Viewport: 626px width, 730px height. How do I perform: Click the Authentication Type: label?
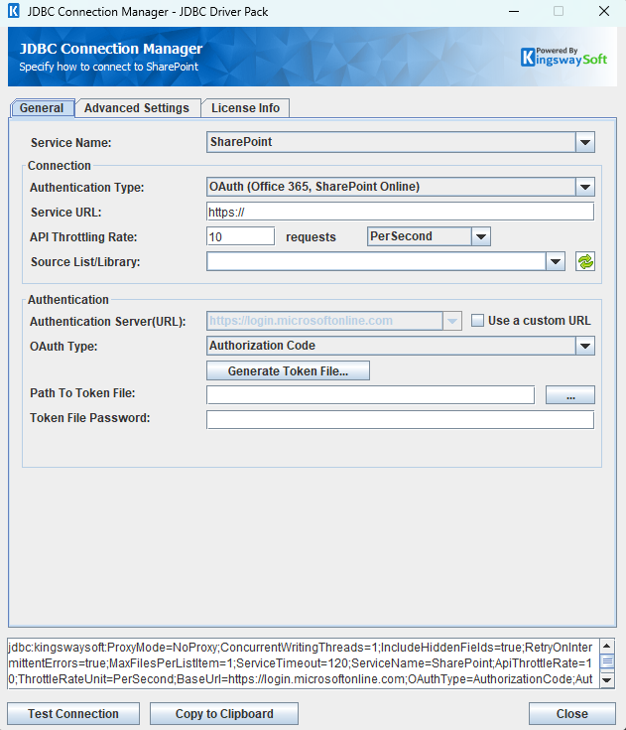87,187
